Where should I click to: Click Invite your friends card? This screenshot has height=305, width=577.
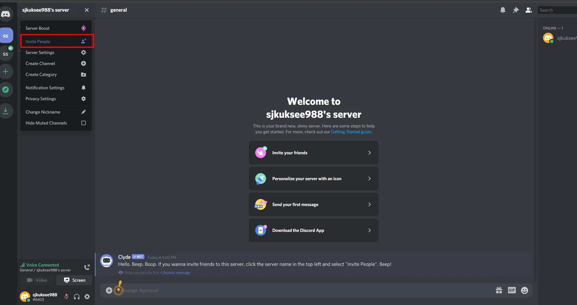[x=314, y=153]
